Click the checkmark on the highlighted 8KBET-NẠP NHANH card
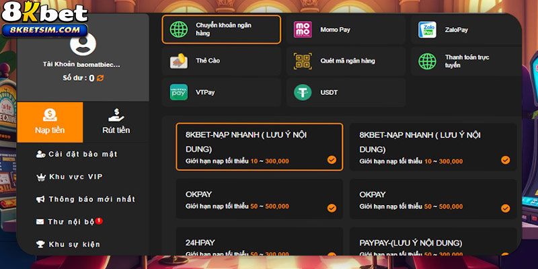 pos(332,160)
